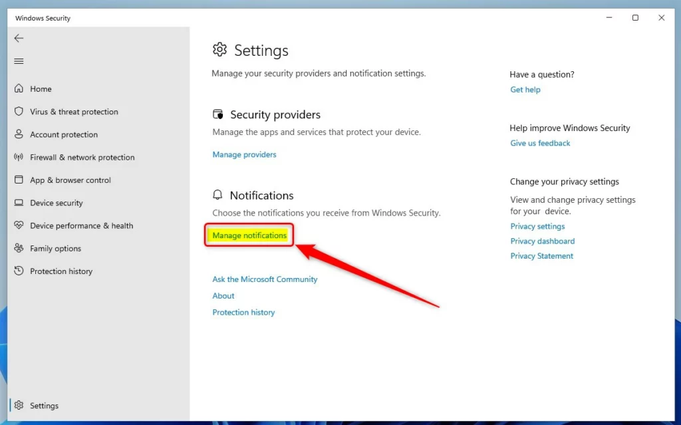
Task: Select Settings label in sidebar
Action: click(44, 406)
